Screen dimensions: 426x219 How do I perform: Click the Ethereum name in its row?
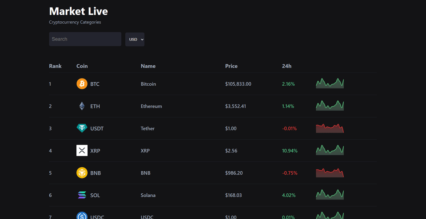[x=151, y=106]
